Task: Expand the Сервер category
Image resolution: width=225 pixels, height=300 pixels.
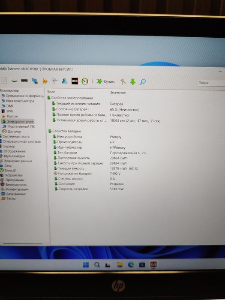Action: tap(7, 146)
